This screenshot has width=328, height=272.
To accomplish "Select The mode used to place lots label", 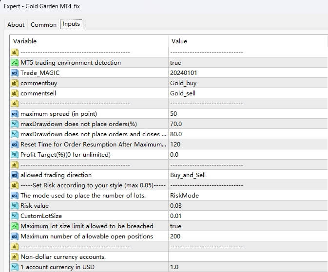I will [83, 195].
